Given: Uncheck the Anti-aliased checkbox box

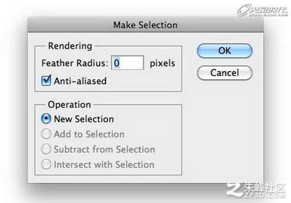Looking at the screenshot, I should pos(46,81).
